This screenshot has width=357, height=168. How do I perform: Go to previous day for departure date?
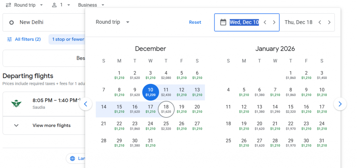point(265,22)
